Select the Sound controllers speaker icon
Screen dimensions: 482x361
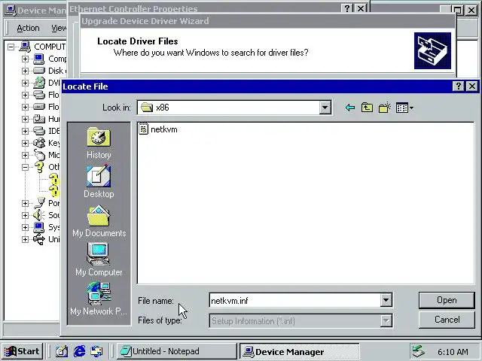39,215
